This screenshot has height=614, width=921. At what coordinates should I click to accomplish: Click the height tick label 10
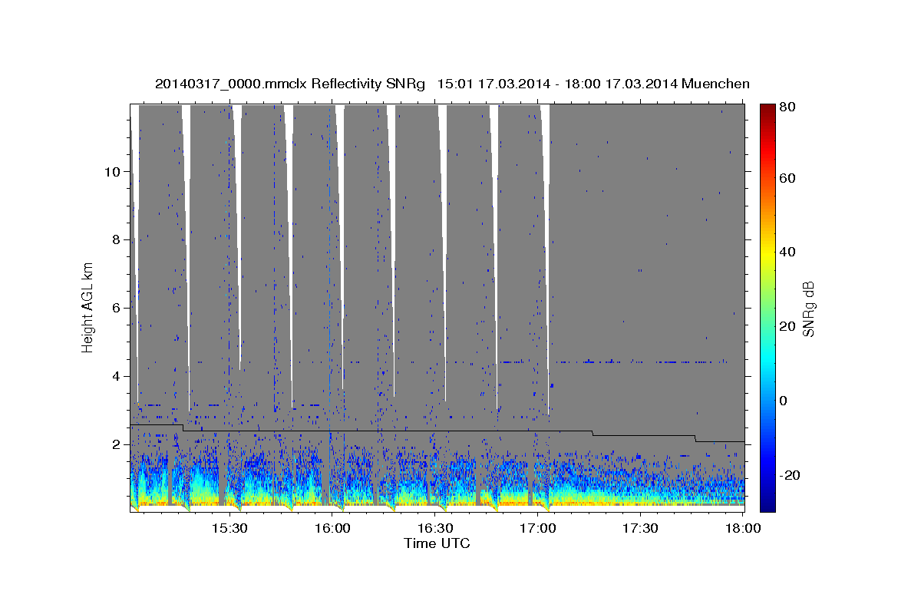(111, 172)
